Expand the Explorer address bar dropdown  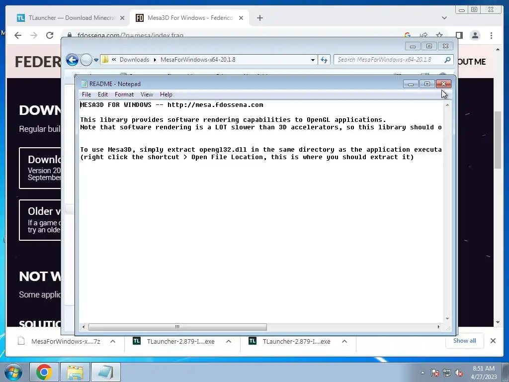(x=313, y=60)
